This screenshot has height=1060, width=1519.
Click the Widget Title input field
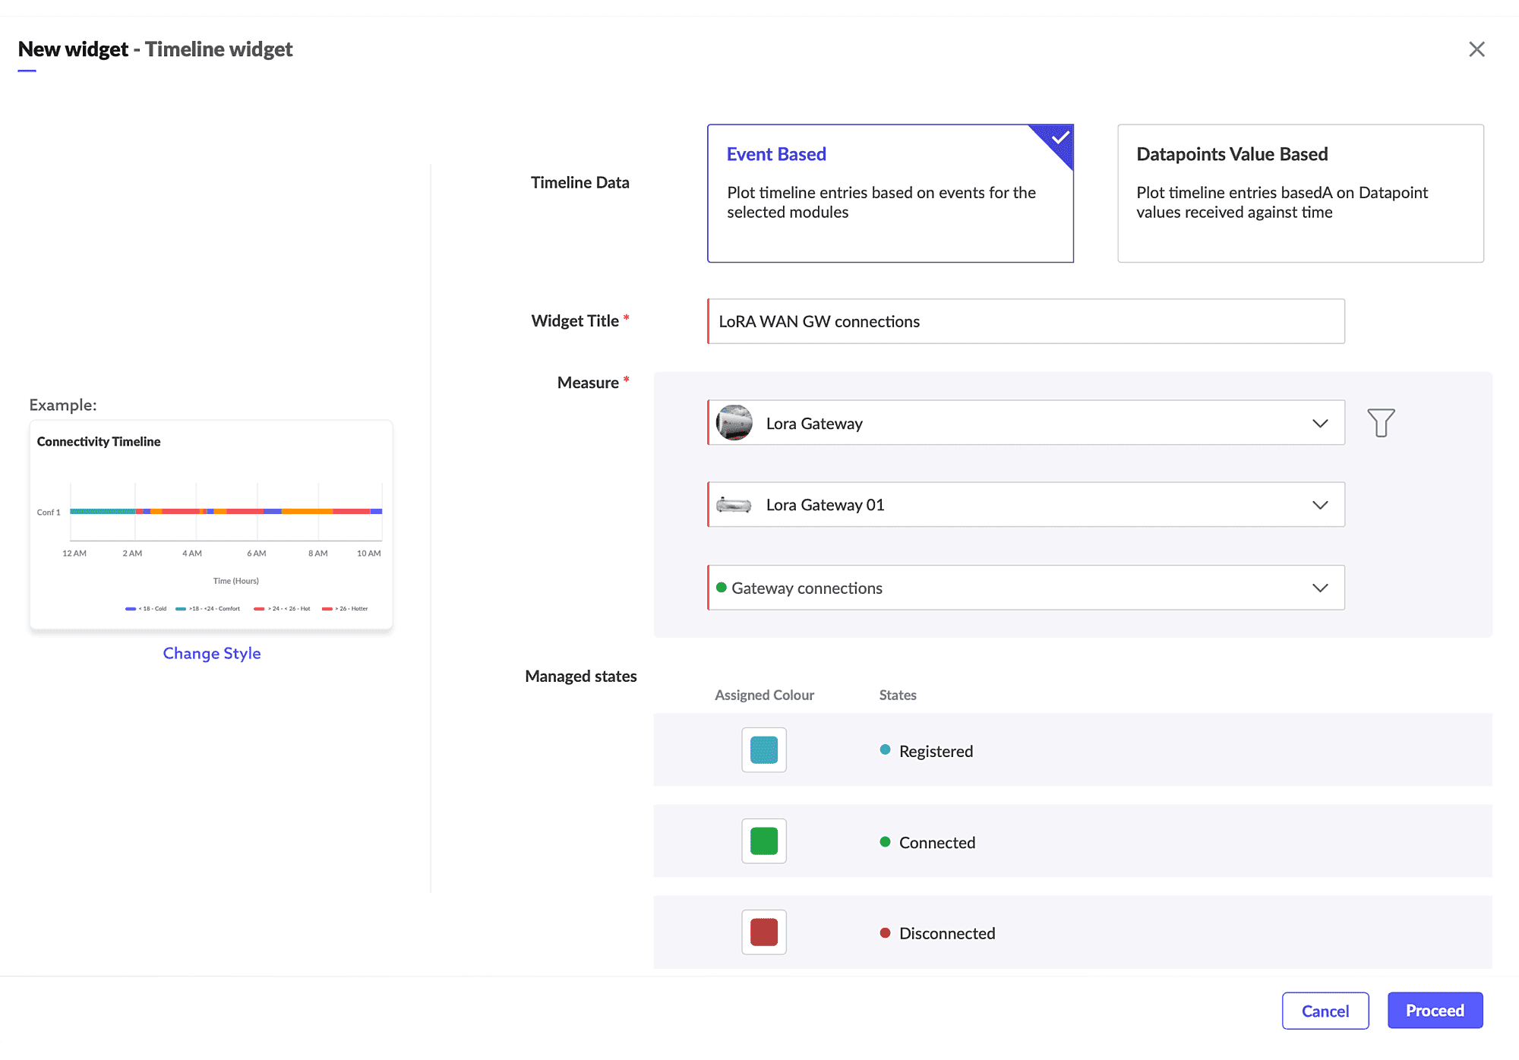[x=1025, y=321]
